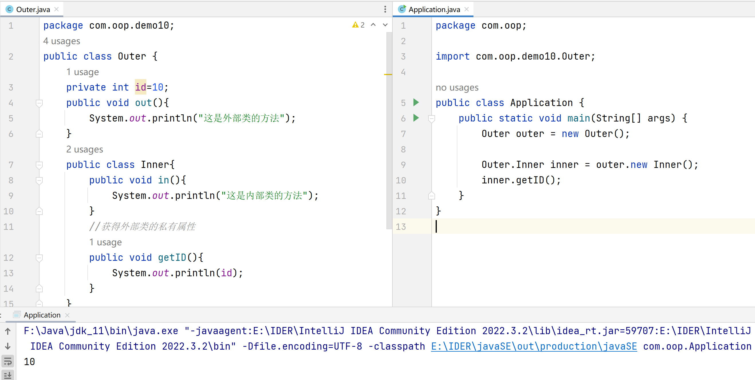Toggle soft-wrap in the console
This screenshot has width=755, height=380.
8,361
